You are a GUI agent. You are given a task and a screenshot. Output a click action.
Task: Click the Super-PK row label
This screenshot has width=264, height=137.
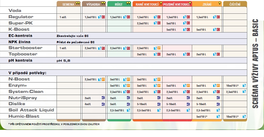21,23
